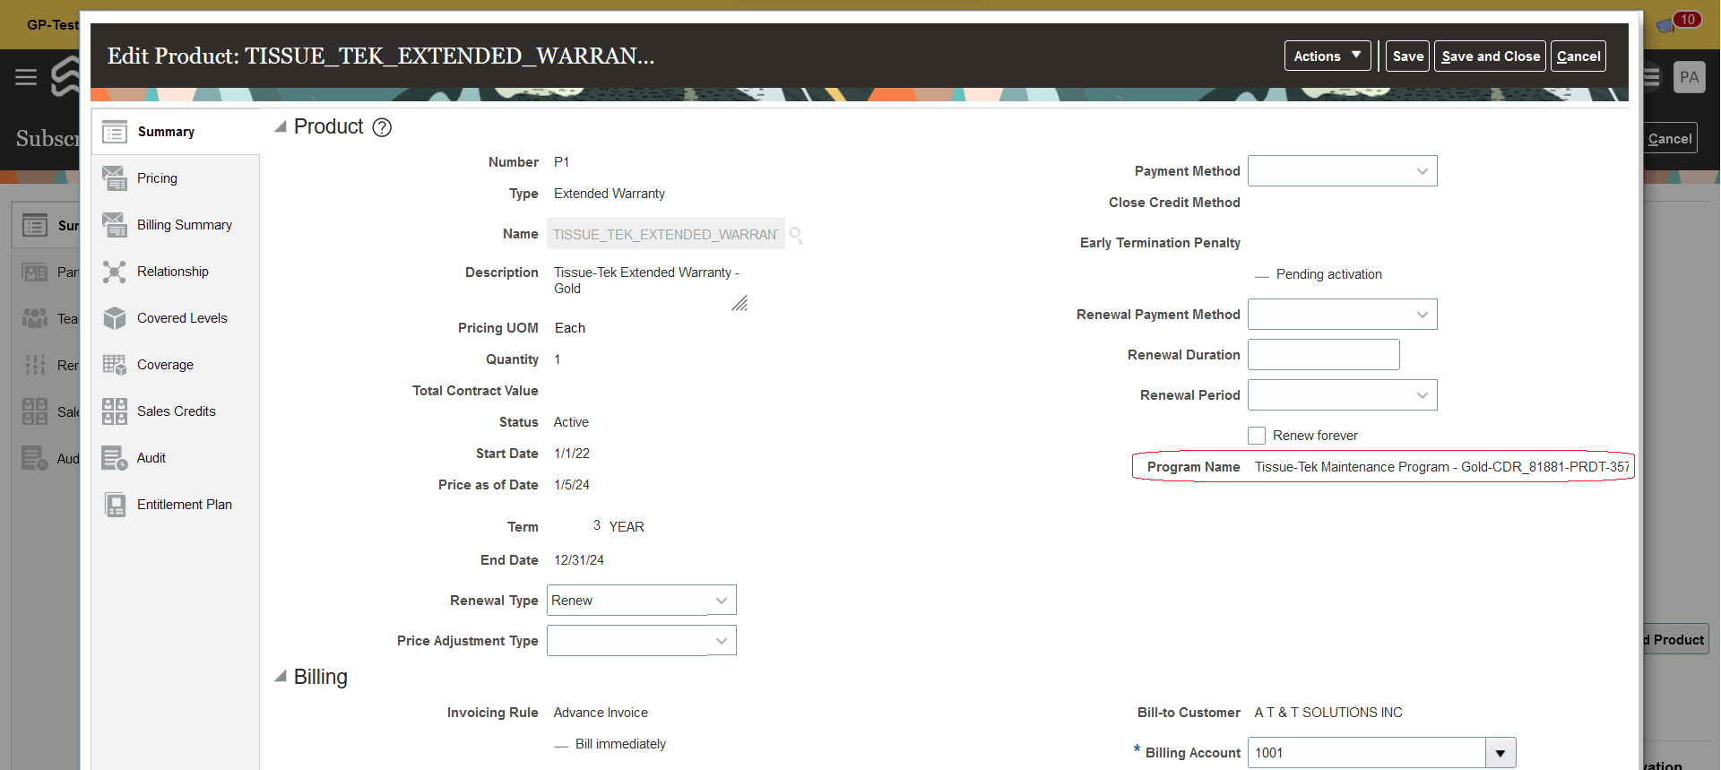Click background Audit icon in left rail
Viewport: 1721px width, 770px height.
[35, 458]
